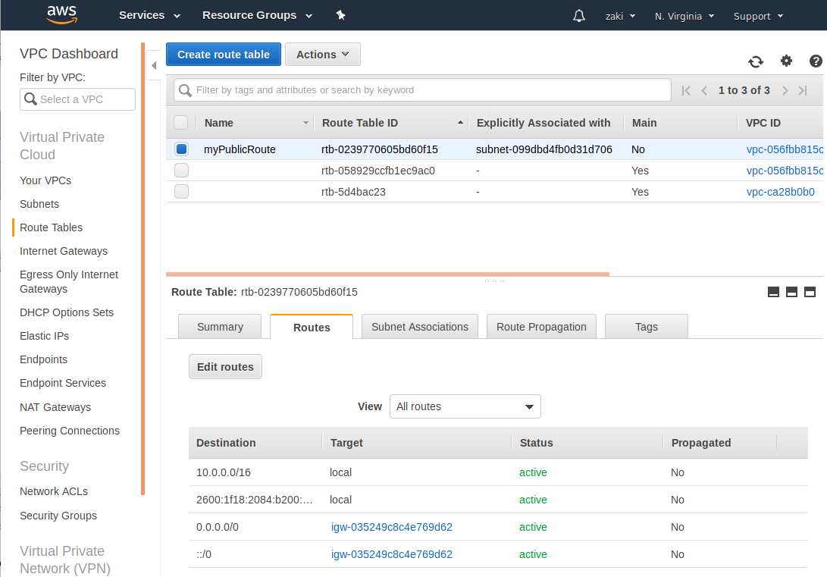
Task: Minimize the details pane to bottom
Action: click(x=773, y=292)
